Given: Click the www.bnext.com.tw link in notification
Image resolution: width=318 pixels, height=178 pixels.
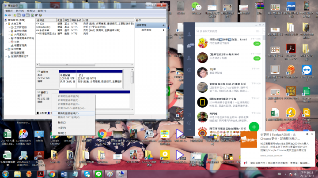Looking at the screenshot, I should coord(271,156).
